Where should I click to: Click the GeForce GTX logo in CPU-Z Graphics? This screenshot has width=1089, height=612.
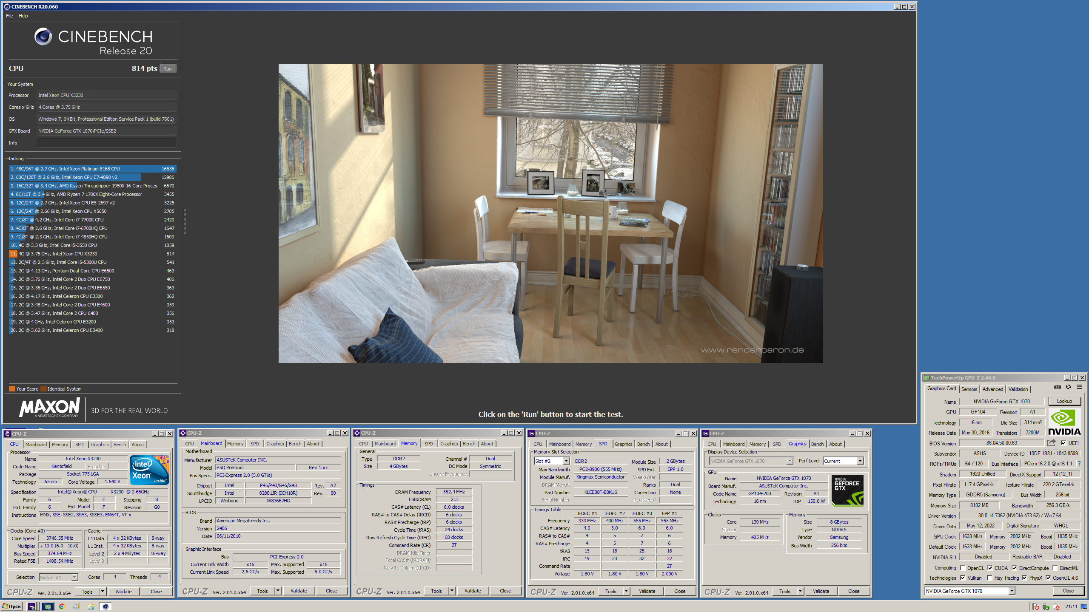(847, 490)
